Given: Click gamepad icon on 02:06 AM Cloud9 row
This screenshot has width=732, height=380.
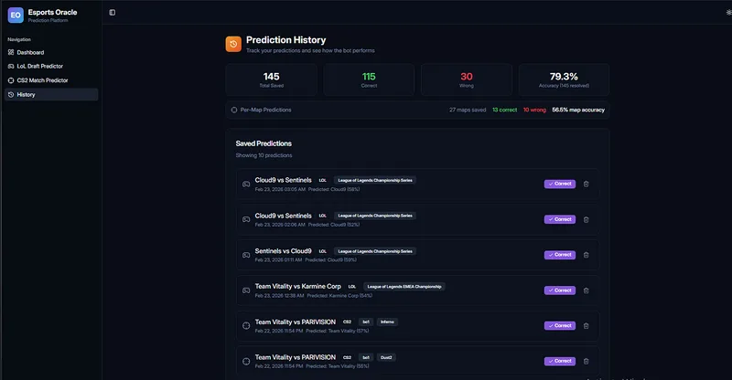Looking at the screenshot, I should click(x=246, y=219).
